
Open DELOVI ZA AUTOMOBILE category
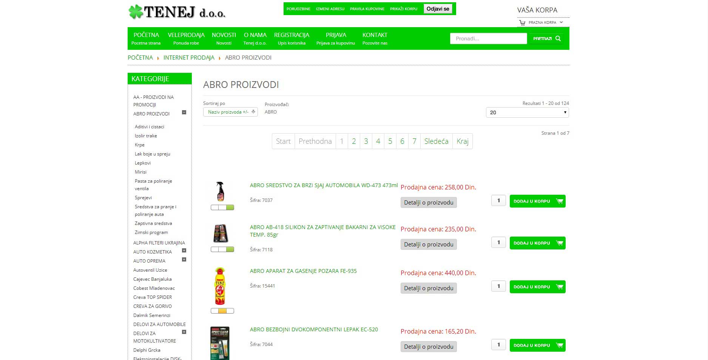[159, 325]
